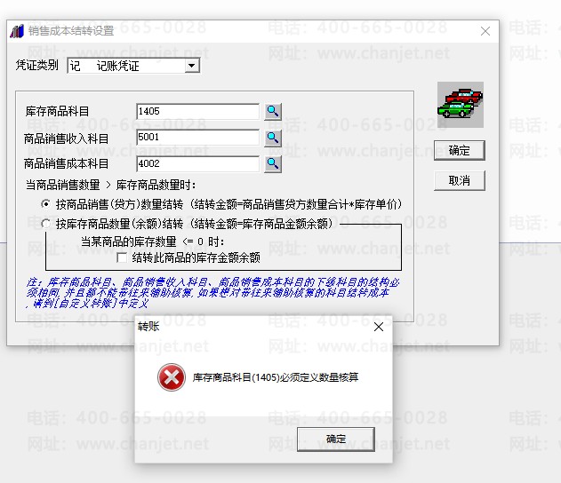Click the cars illustration icon
561x483 pixels.
[x=461, y=105]
